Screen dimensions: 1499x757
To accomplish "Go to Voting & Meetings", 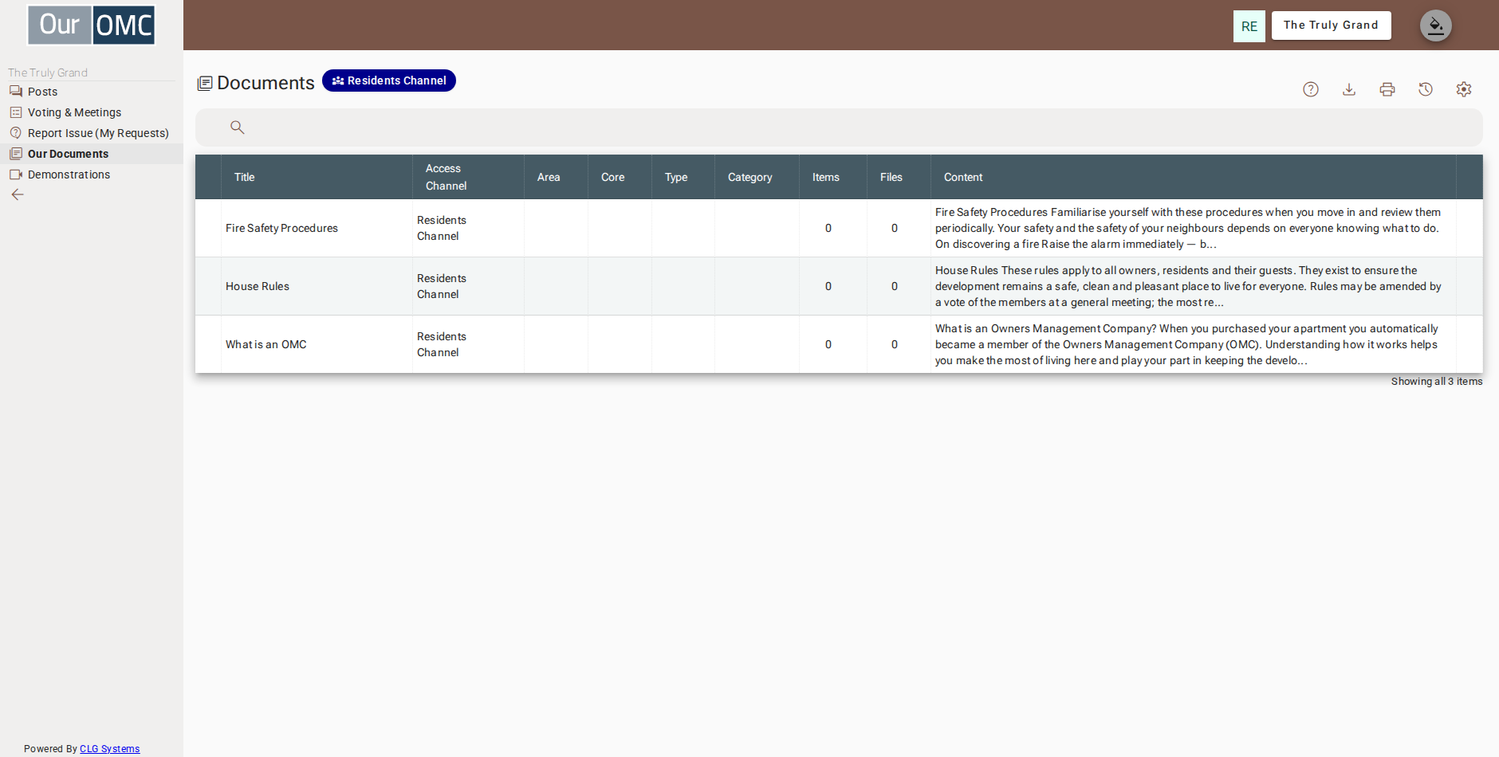I will tap(75, 112).
